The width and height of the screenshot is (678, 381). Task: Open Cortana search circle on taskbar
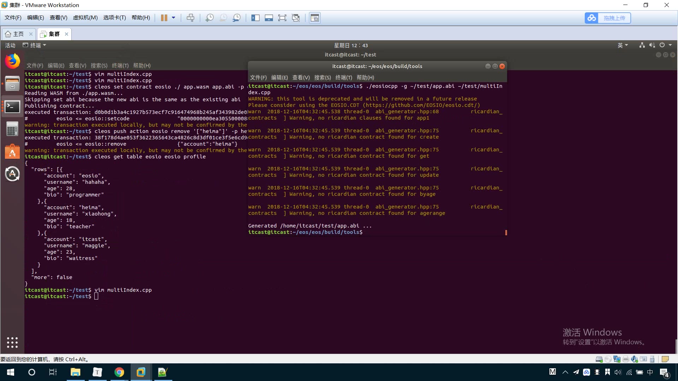32,372
